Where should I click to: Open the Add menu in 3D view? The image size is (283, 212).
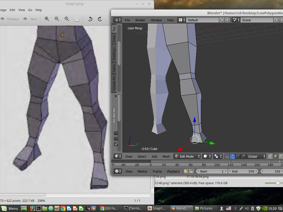tap(154, 157)
